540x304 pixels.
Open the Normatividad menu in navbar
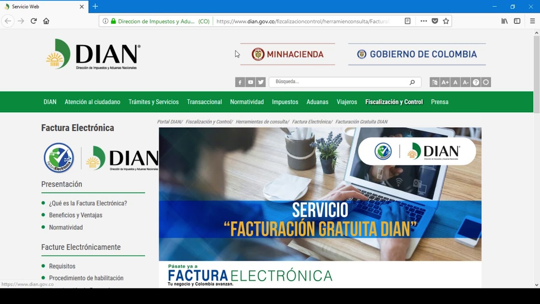click(x=247, y=102)
